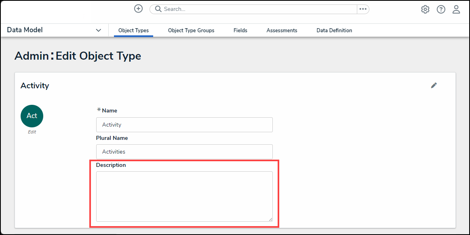
Task: Switch to the Data Definition tab
Action: 334,30
